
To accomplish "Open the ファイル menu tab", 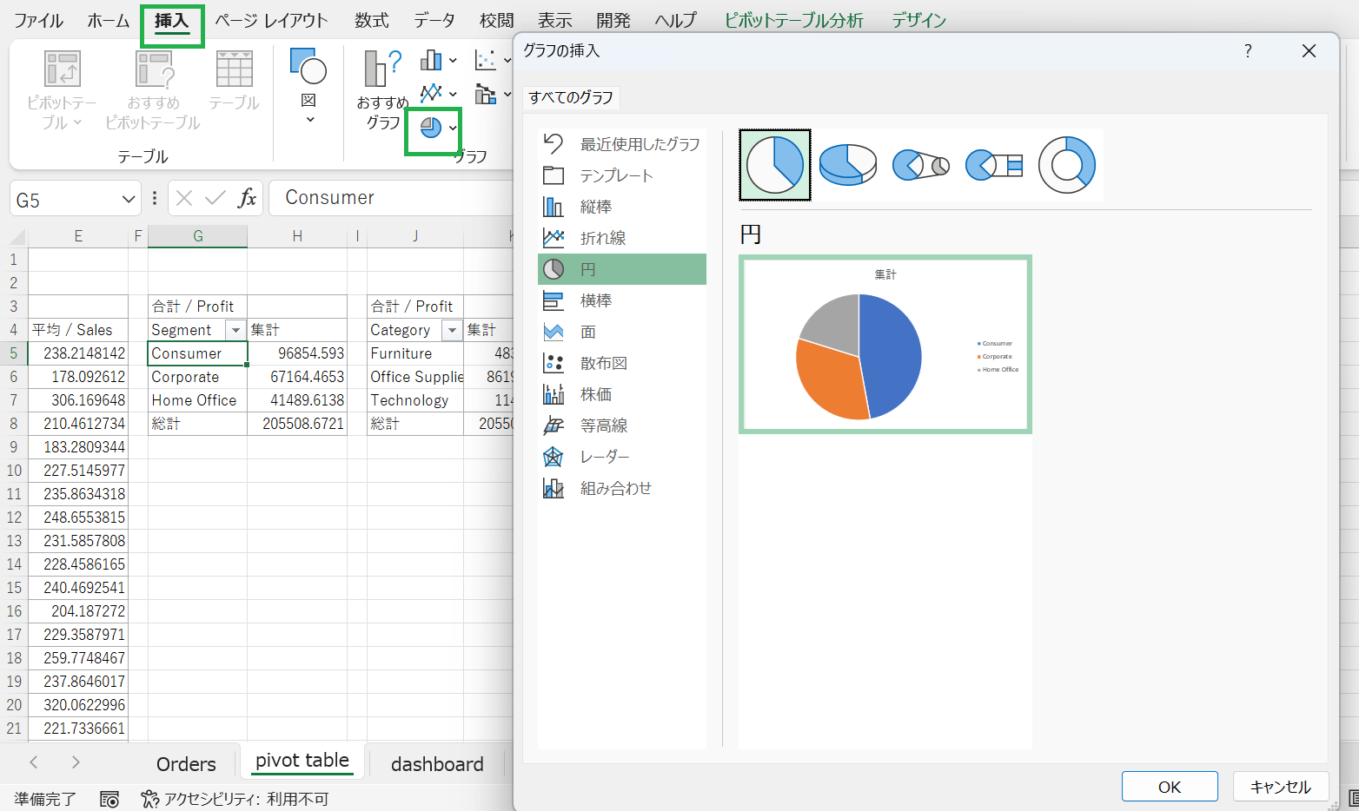I will pos(39,20).
